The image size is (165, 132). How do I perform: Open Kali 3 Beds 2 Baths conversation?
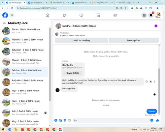coord(24,113)
